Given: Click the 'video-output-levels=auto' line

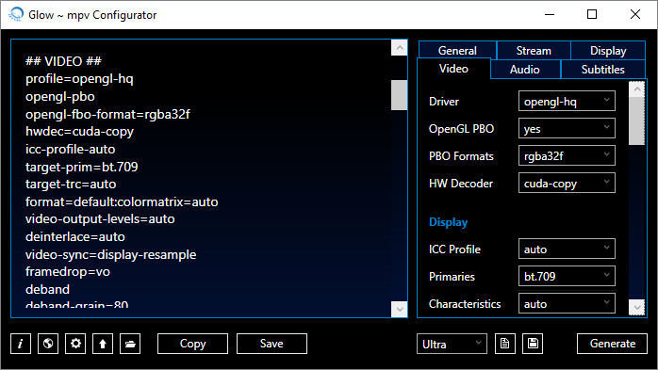Looking at the screenshot, I should (100, 218).
